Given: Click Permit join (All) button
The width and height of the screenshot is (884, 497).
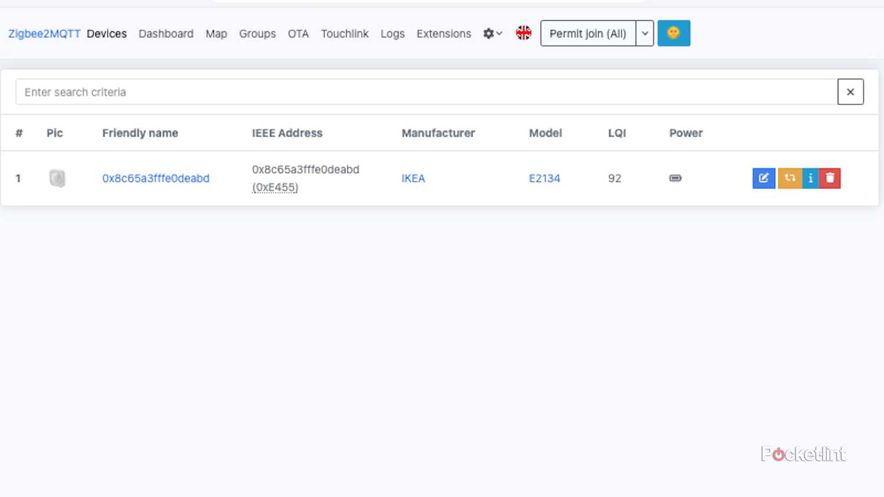Looking at the screenshot, I should (x=588, y=34).
